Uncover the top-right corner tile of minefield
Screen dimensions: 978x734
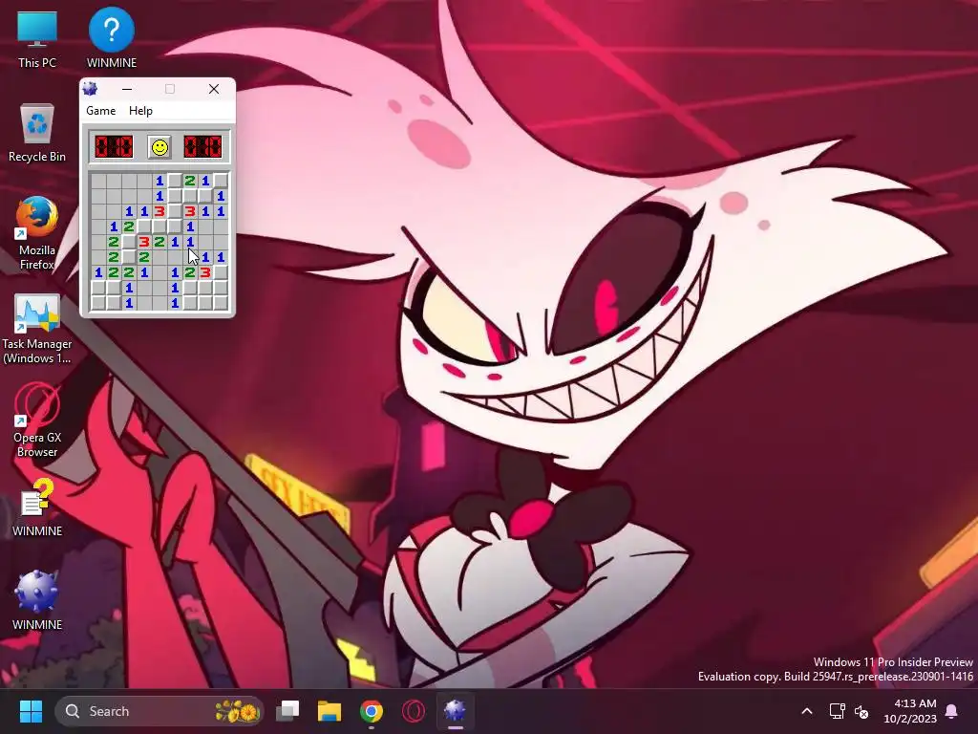[x=221, y=181]
